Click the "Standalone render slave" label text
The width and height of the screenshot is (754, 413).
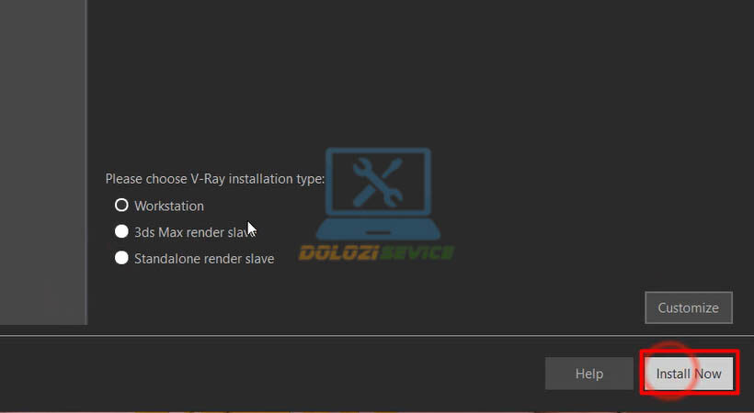(x=204, y=259)
